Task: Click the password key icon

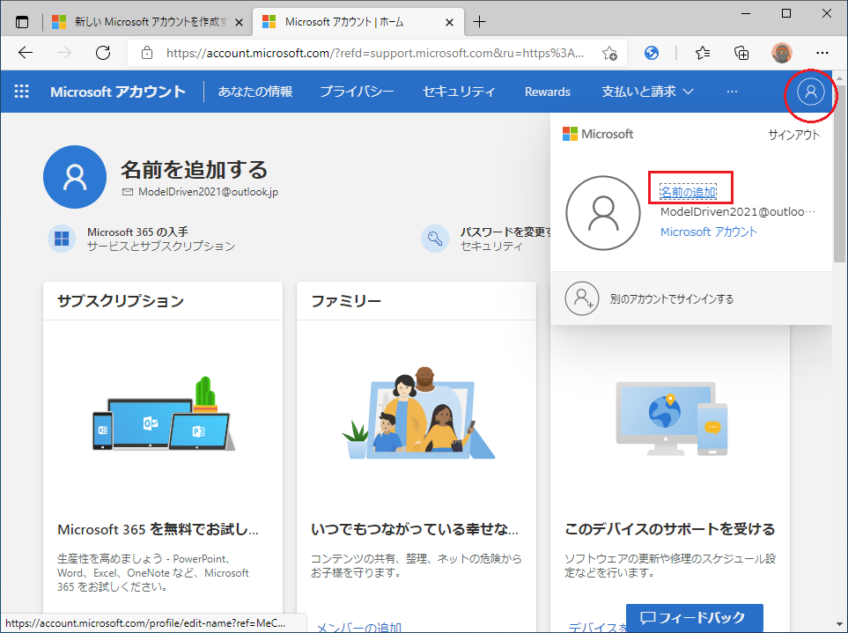Action: click(x=435, y=239)
